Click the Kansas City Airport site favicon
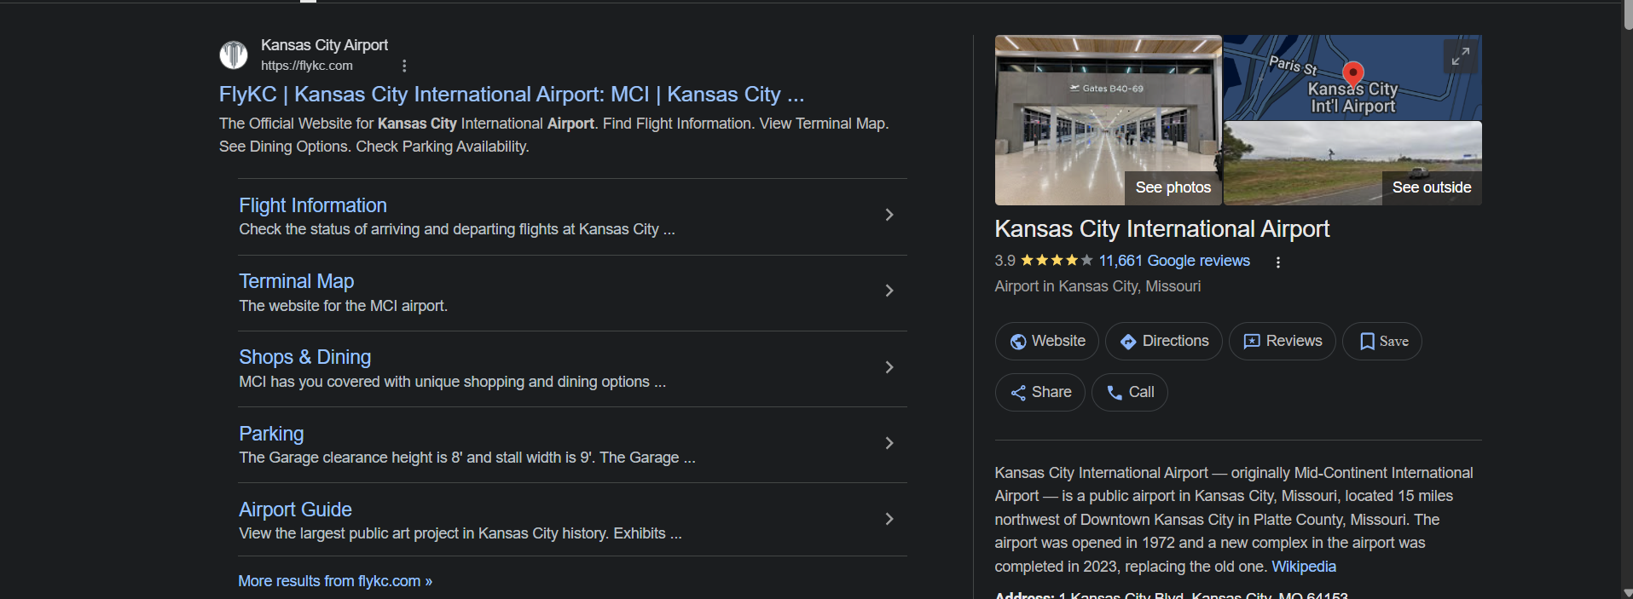This screenshot has height=599, width=1633. pos(234,55)
